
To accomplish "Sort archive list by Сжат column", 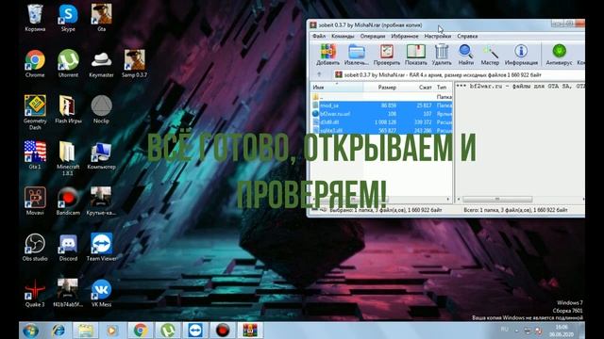I will (x=416, y=88).
